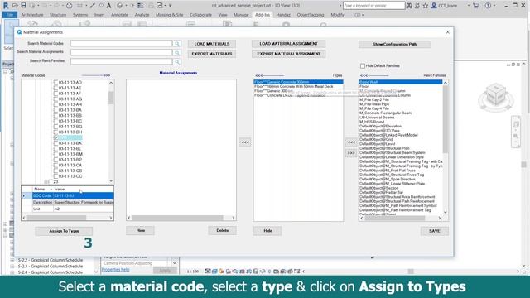Click the LOAD MATERIALS button
Viewport: 530px width, 298px height.
212,44
